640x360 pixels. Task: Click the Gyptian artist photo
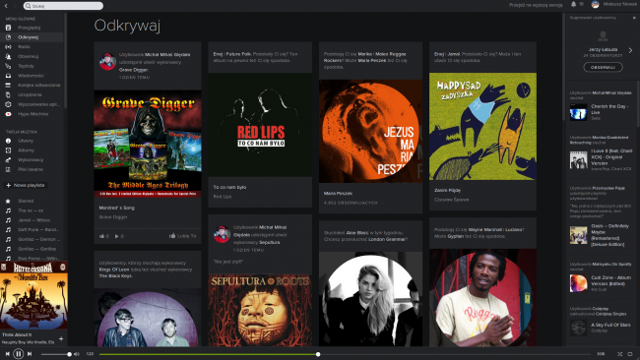482,298
